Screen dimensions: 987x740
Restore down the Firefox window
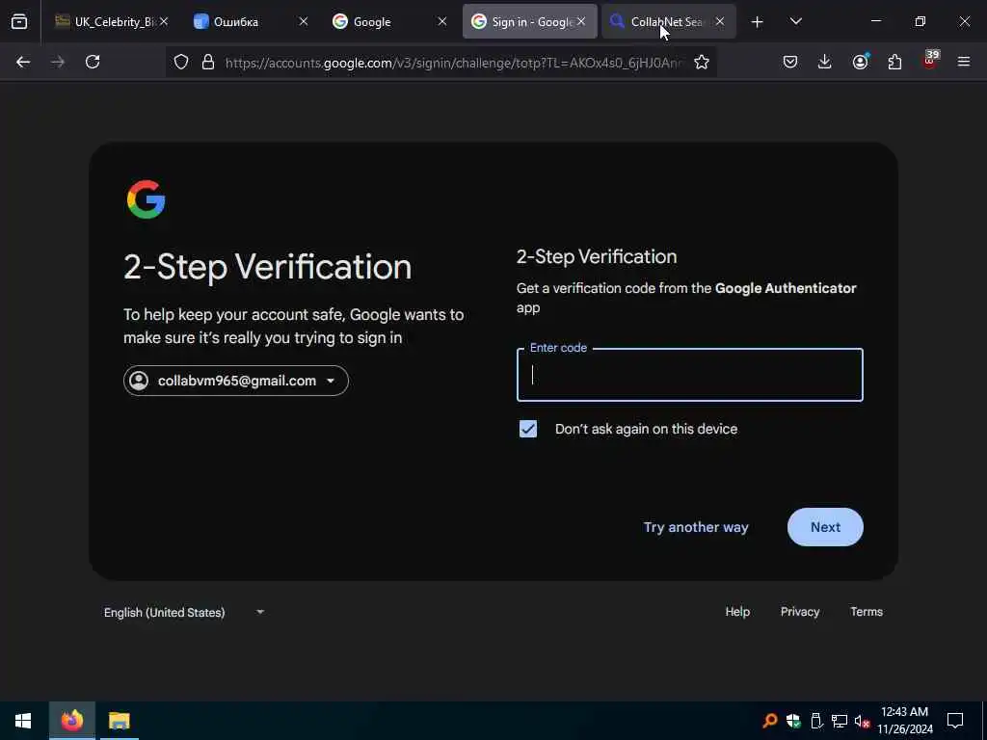[x=920, y=21]
